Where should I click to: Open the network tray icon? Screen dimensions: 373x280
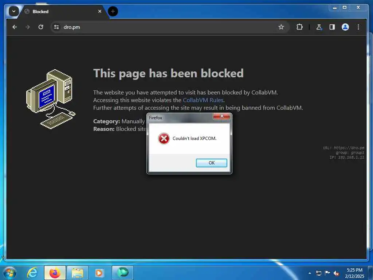318,273
